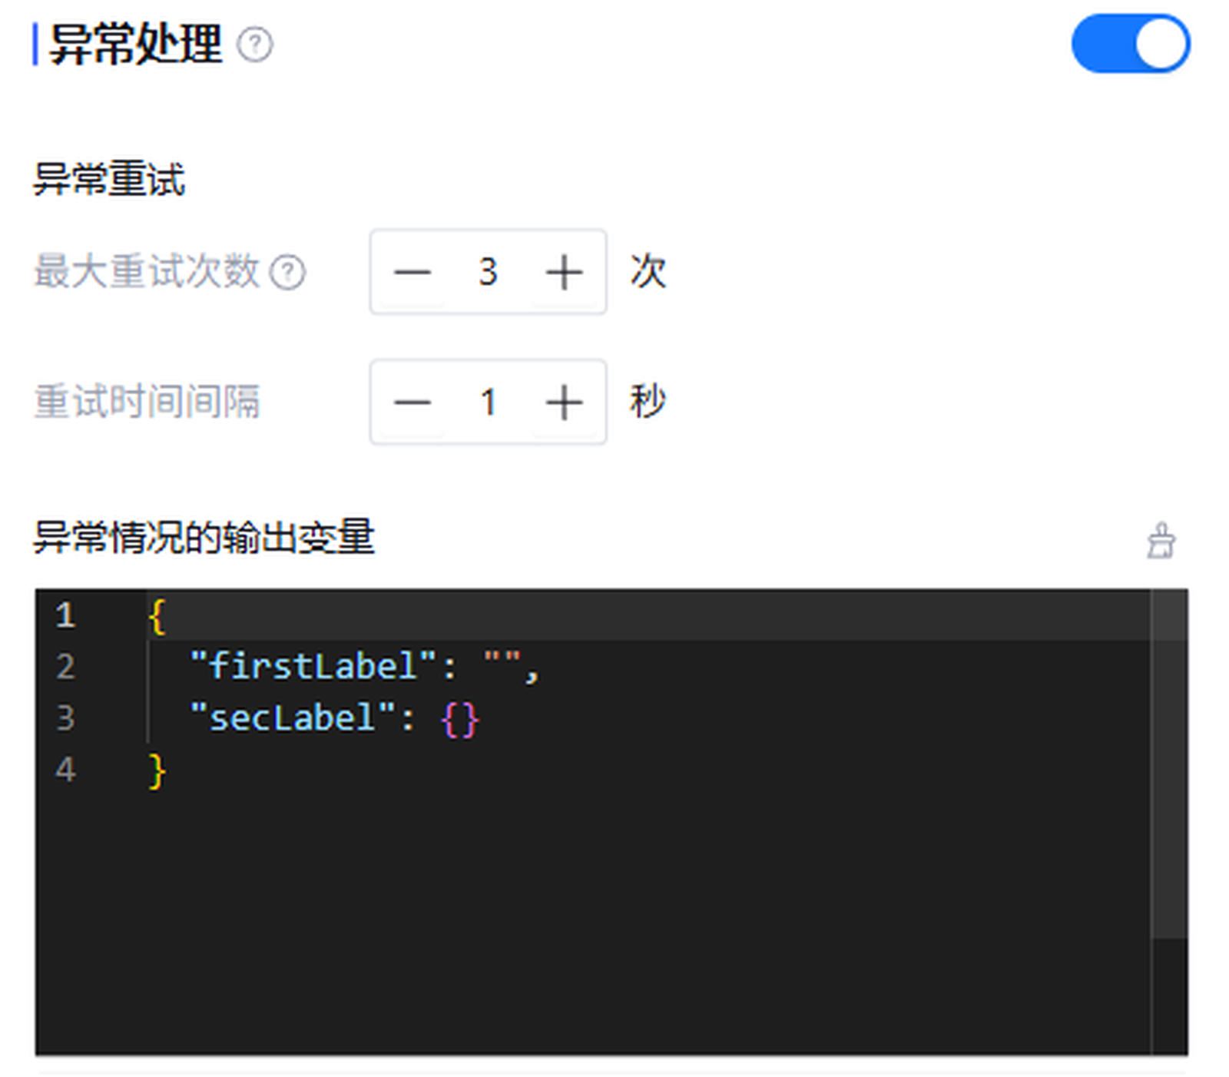Click the closing brace on editor line 4
Image resolution: width=1229 pixels, height=1077 pixels.
pos(157,770)
